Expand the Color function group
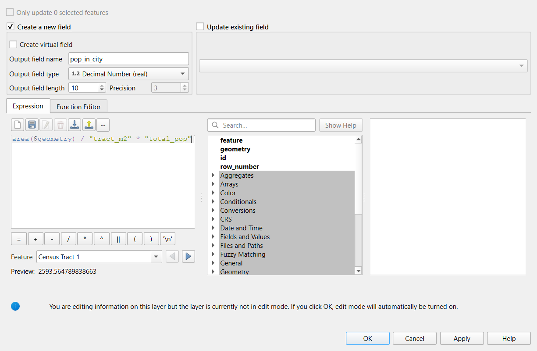Viewport: 537px width, 351px height. click(x=213, y=193)
